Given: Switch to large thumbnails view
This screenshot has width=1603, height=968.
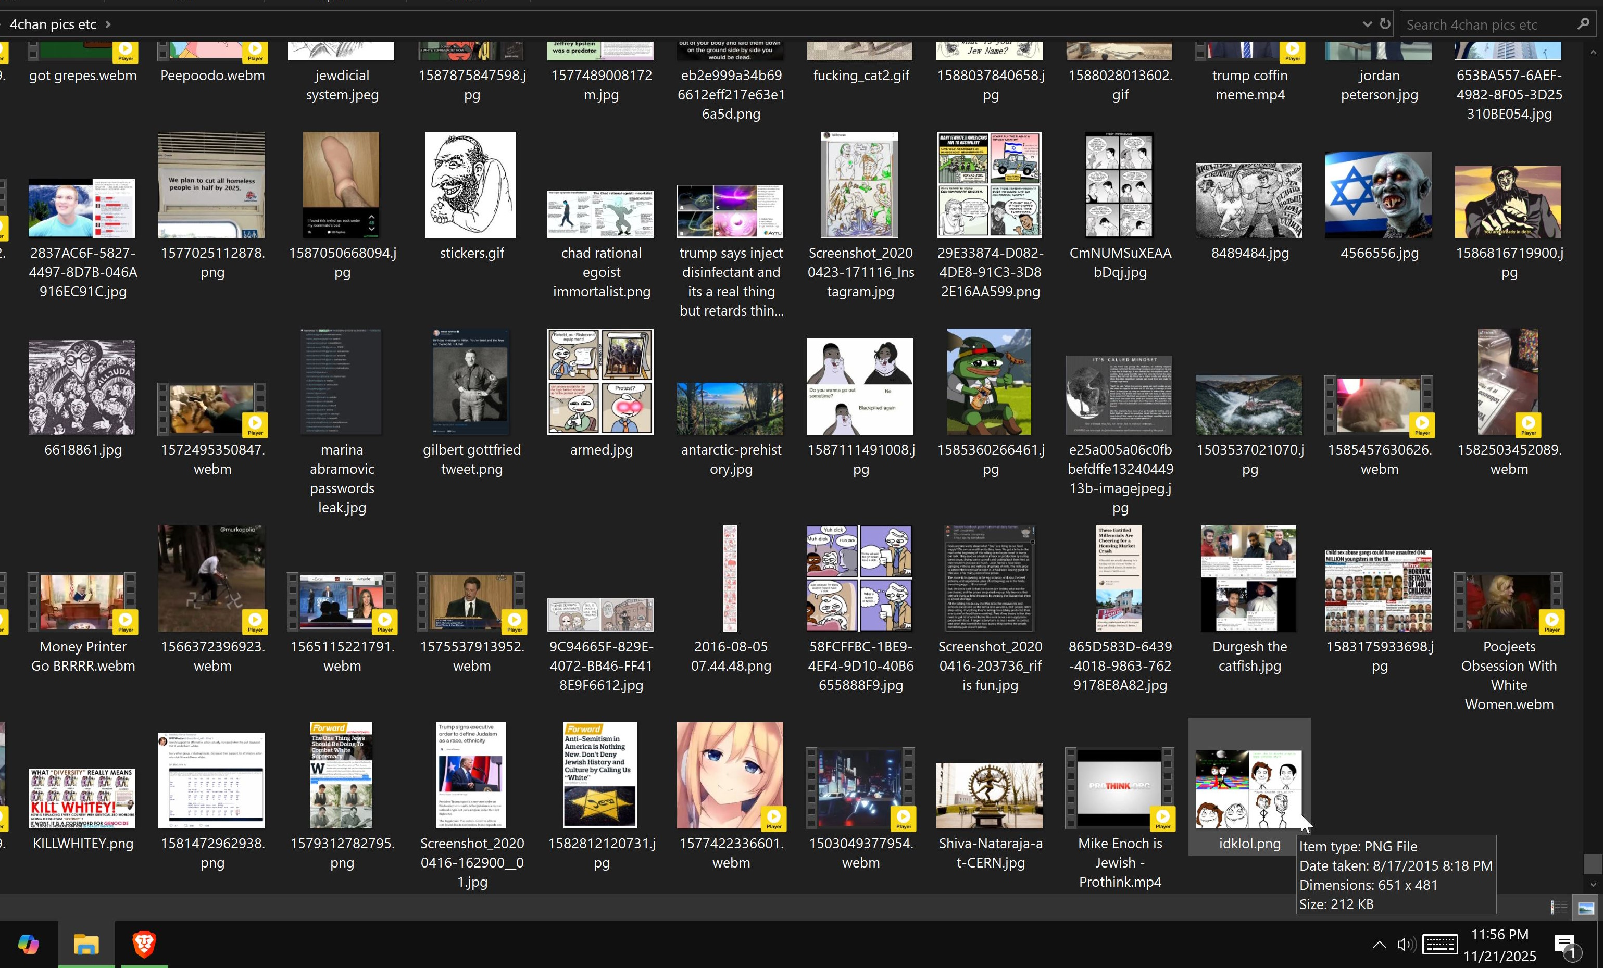Looking at the screenshot, I should (1586, 908).
